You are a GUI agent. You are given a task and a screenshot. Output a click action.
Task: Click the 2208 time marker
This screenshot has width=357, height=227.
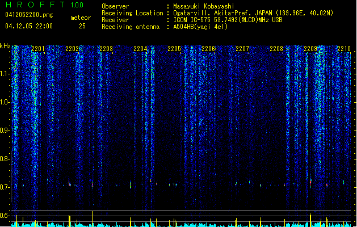[276, 49]
